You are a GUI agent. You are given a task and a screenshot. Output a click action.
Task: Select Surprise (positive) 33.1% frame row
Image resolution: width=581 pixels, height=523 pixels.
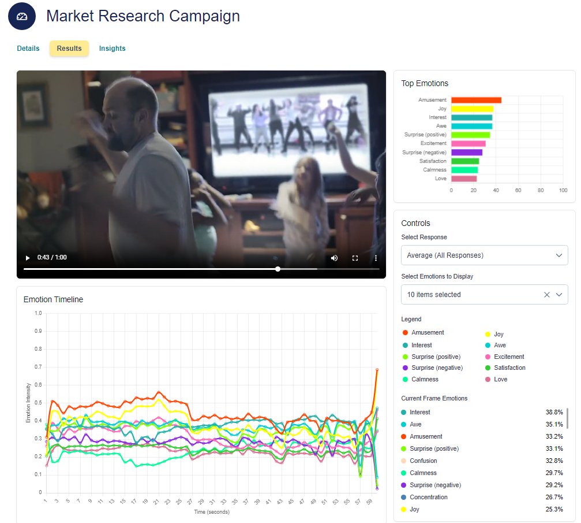(482, 449)
